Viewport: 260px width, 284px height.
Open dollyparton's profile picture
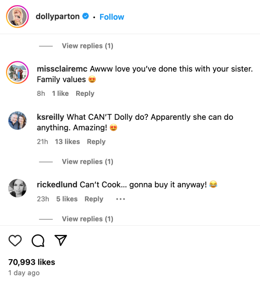coord(18,17)
